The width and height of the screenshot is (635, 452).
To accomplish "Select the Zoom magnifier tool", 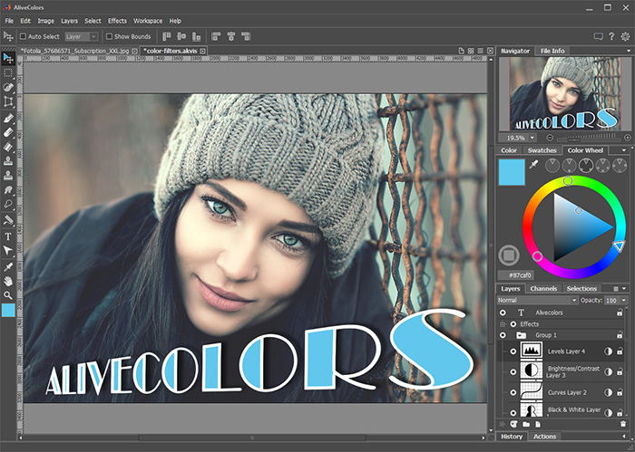I will (8, 295).
